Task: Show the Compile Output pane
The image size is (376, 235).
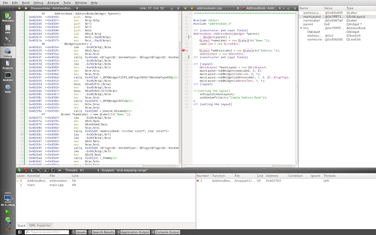Action: [x=166, y=232]
